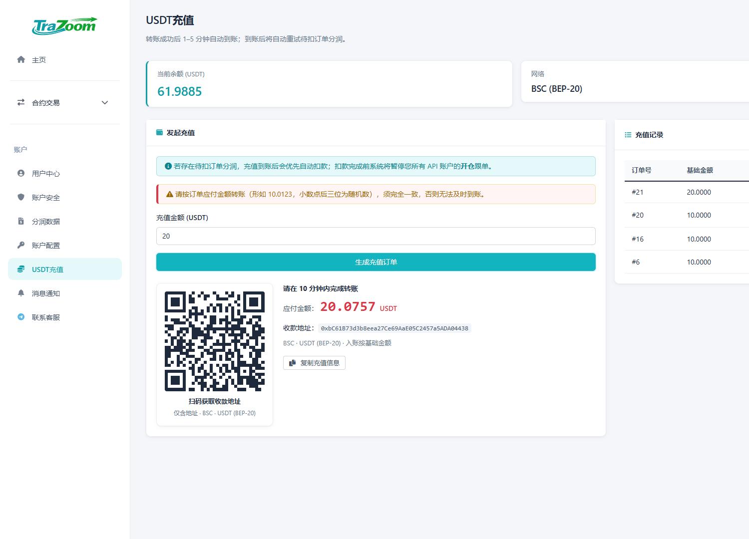Viewport: 749px width, 539px height.
Task: Click the invoice icon for 分润数据
Action: 21,221
